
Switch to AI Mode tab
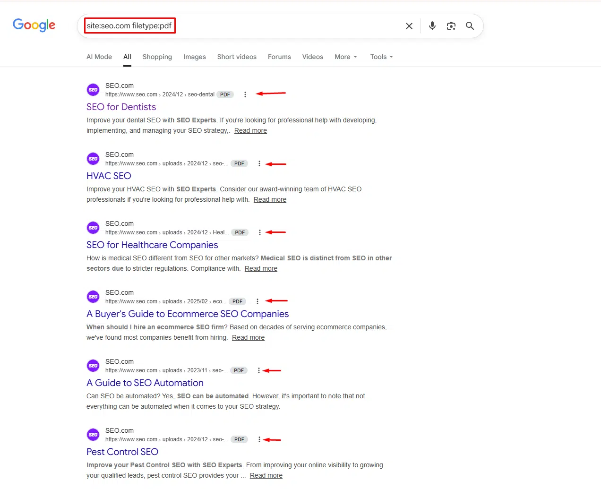[99, 57]
